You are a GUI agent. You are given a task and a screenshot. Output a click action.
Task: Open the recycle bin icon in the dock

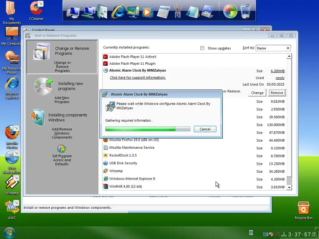click(x=245, y=12)
